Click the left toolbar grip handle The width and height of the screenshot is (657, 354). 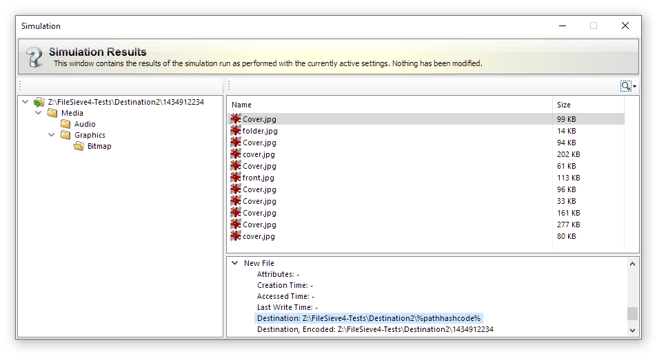click(20, 86)
